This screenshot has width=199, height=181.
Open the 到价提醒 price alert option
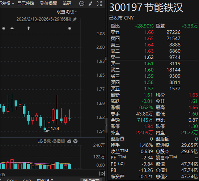48,3
